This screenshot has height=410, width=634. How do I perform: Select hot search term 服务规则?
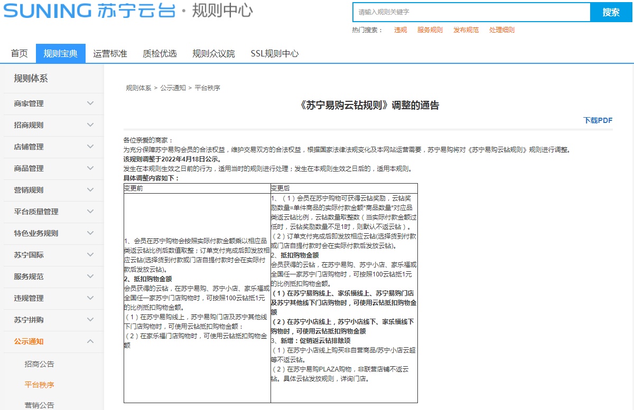coord(430,30)
